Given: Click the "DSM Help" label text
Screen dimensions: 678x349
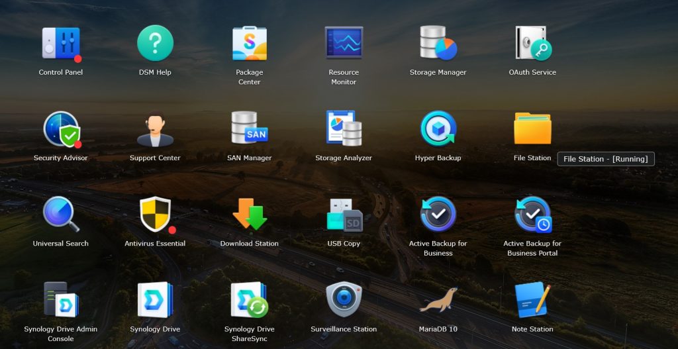Looking at the screenshot, I should point(155,72).
